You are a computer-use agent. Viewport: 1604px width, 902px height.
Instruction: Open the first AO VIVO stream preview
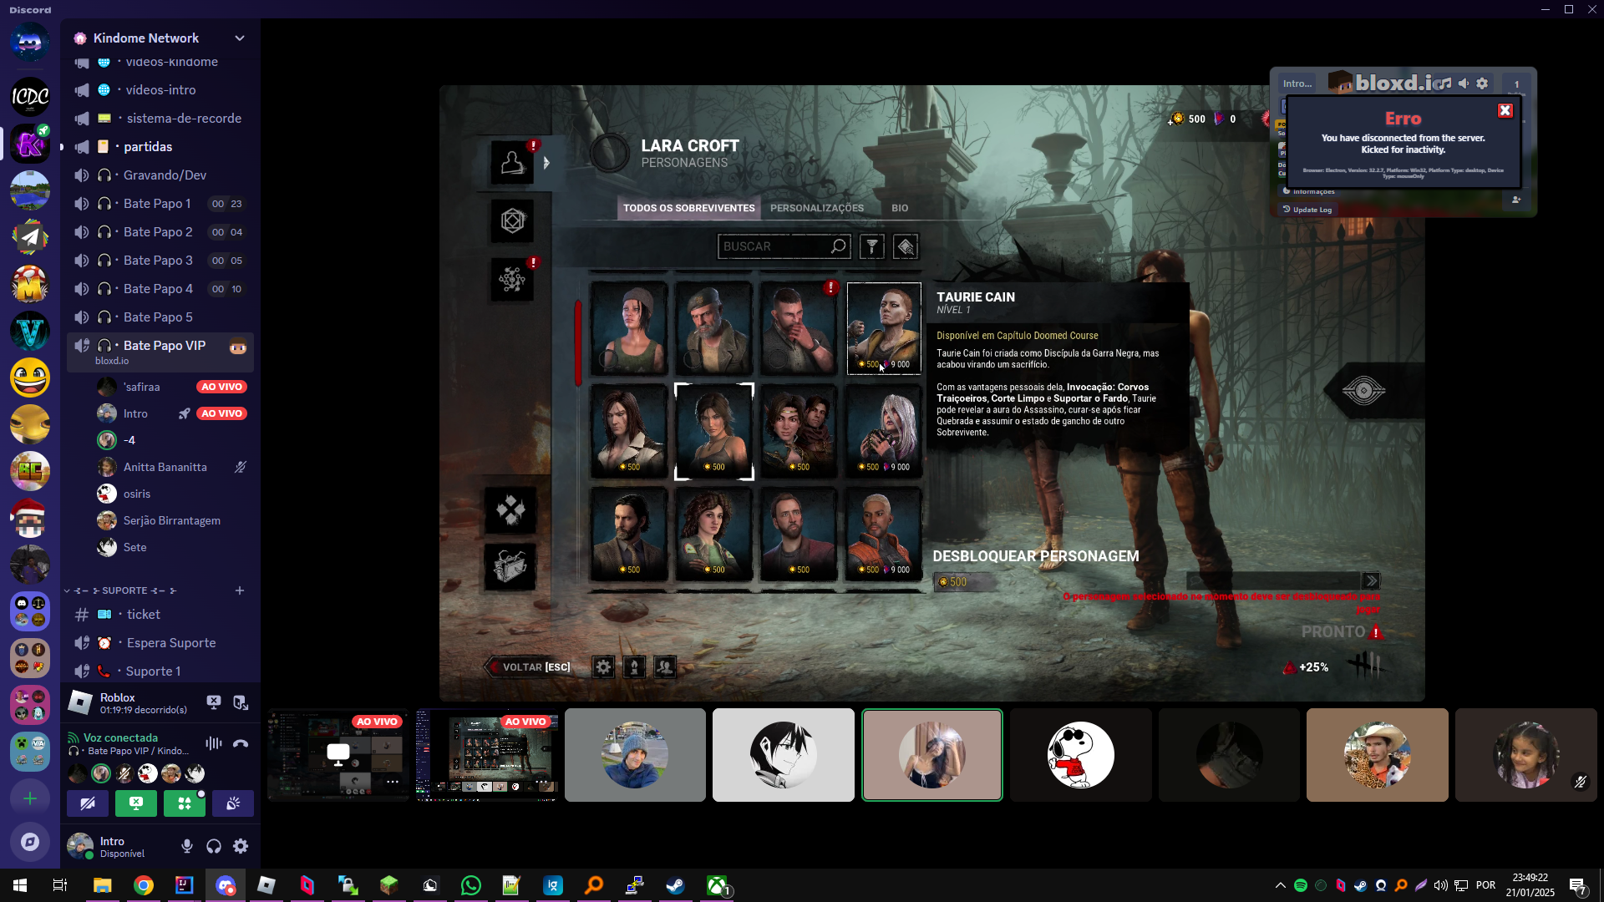[338, 755]
